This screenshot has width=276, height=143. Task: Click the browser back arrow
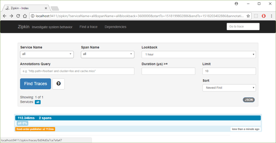click(5, 16)
